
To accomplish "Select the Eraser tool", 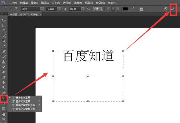I will pos(4,72).
